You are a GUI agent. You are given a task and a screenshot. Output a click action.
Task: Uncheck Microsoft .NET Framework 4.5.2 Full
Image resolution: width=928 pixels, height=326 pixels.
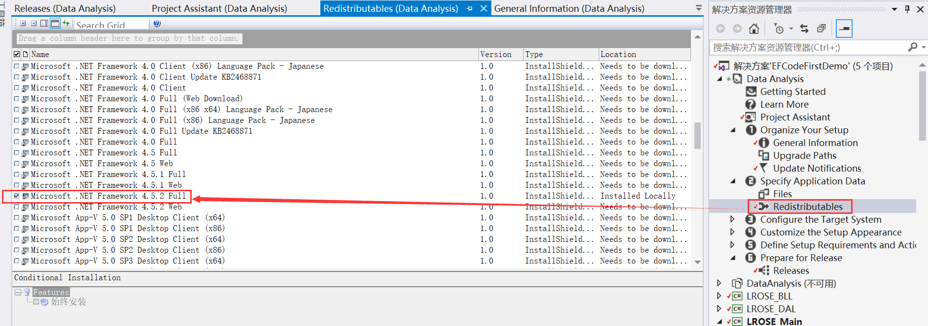17,196
